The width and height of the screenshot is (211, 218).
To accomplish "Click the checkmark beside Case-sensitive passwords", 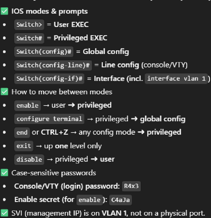I will pos(4,173).
